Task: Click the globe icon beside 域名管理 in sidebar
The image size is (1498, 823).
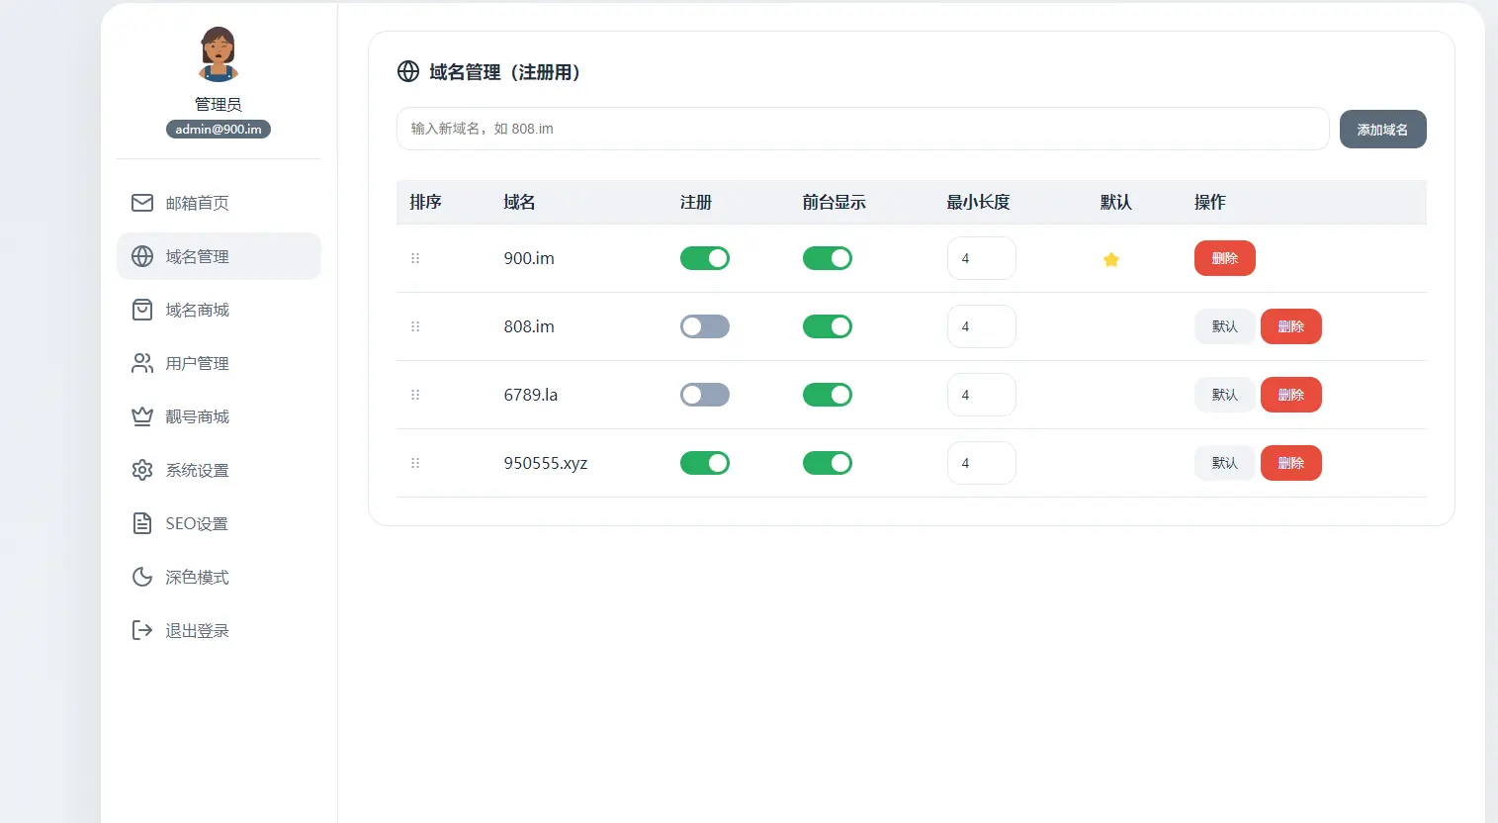Action: coord(142,256)
